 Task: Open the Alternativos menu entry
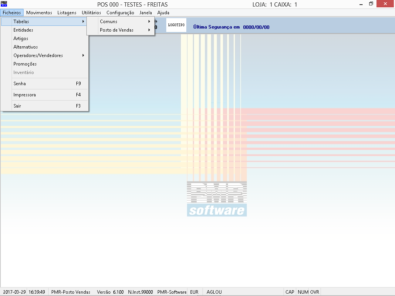tap(25, 47)
